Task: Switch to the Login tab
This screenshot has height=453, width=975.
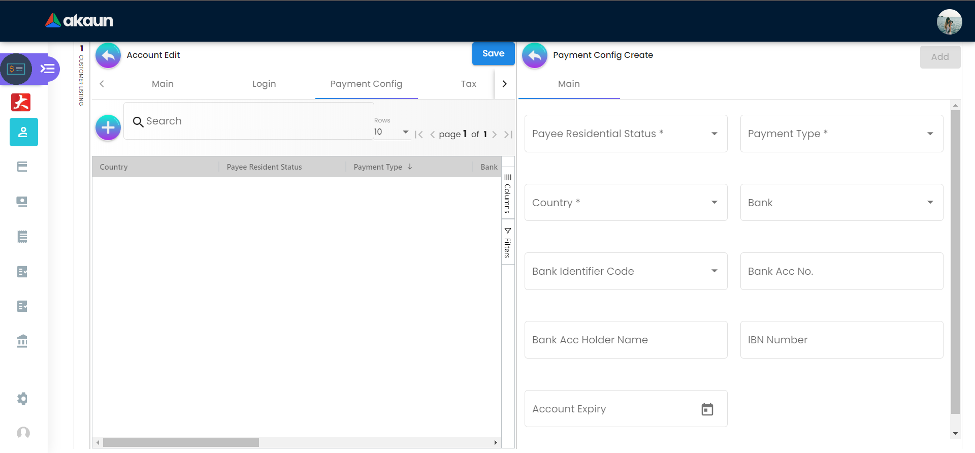Action: tap(264, 84)
